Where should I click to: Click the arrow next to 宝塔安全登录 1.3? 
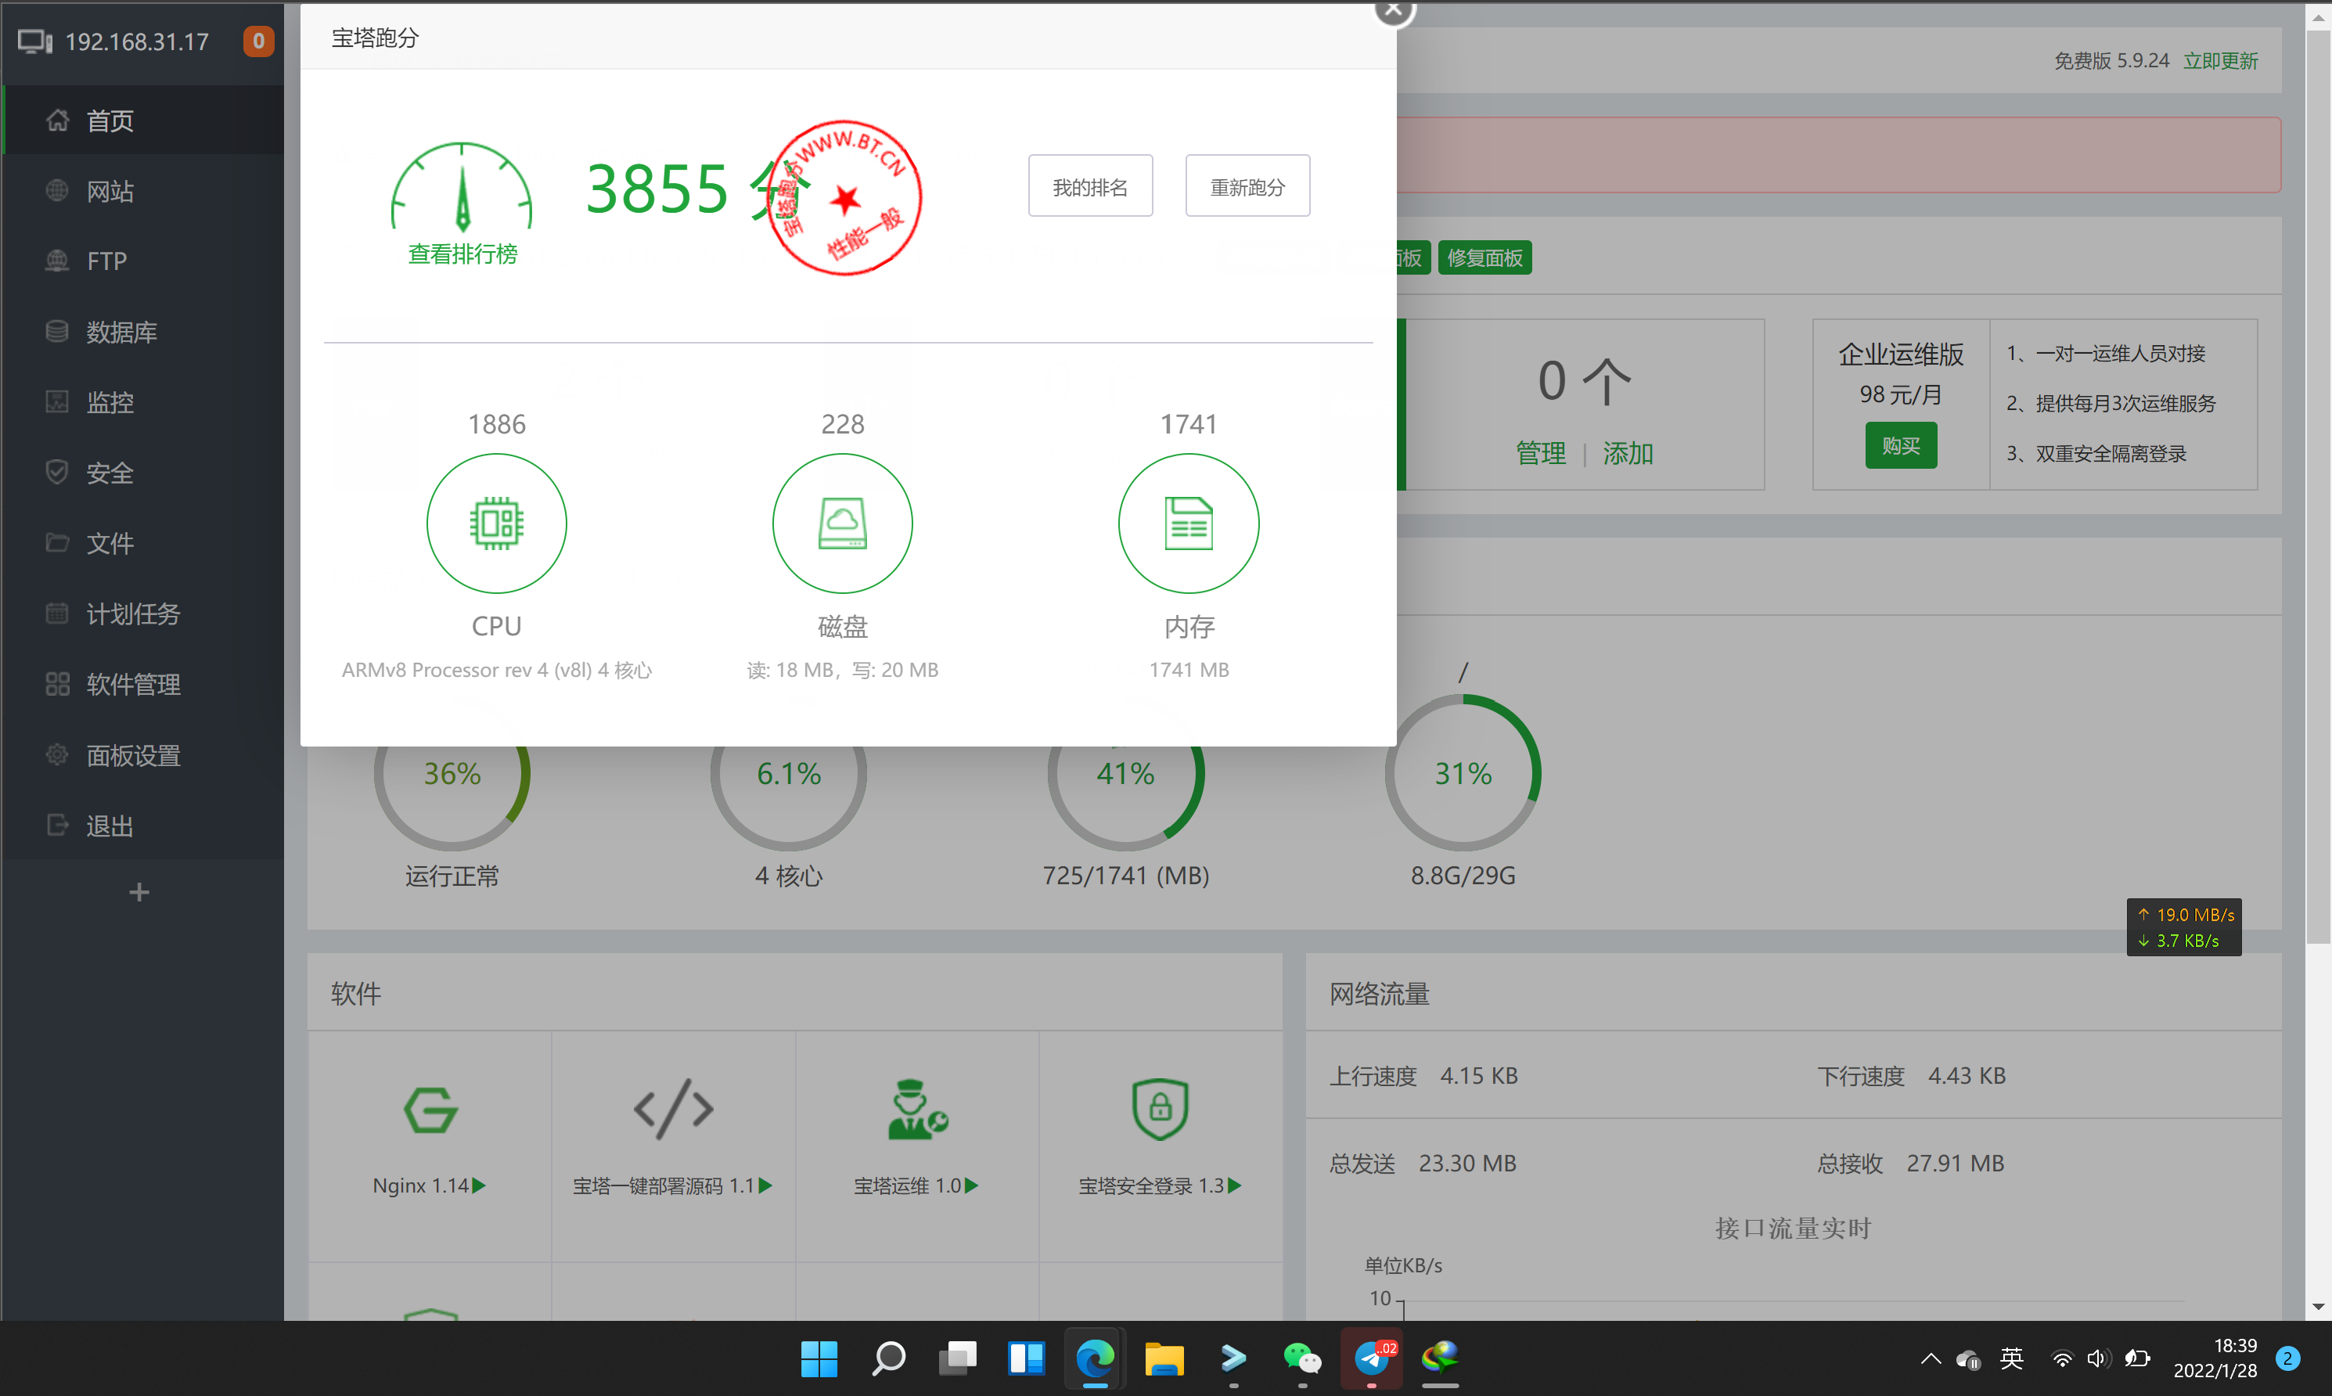(x=1235, y=1186)
